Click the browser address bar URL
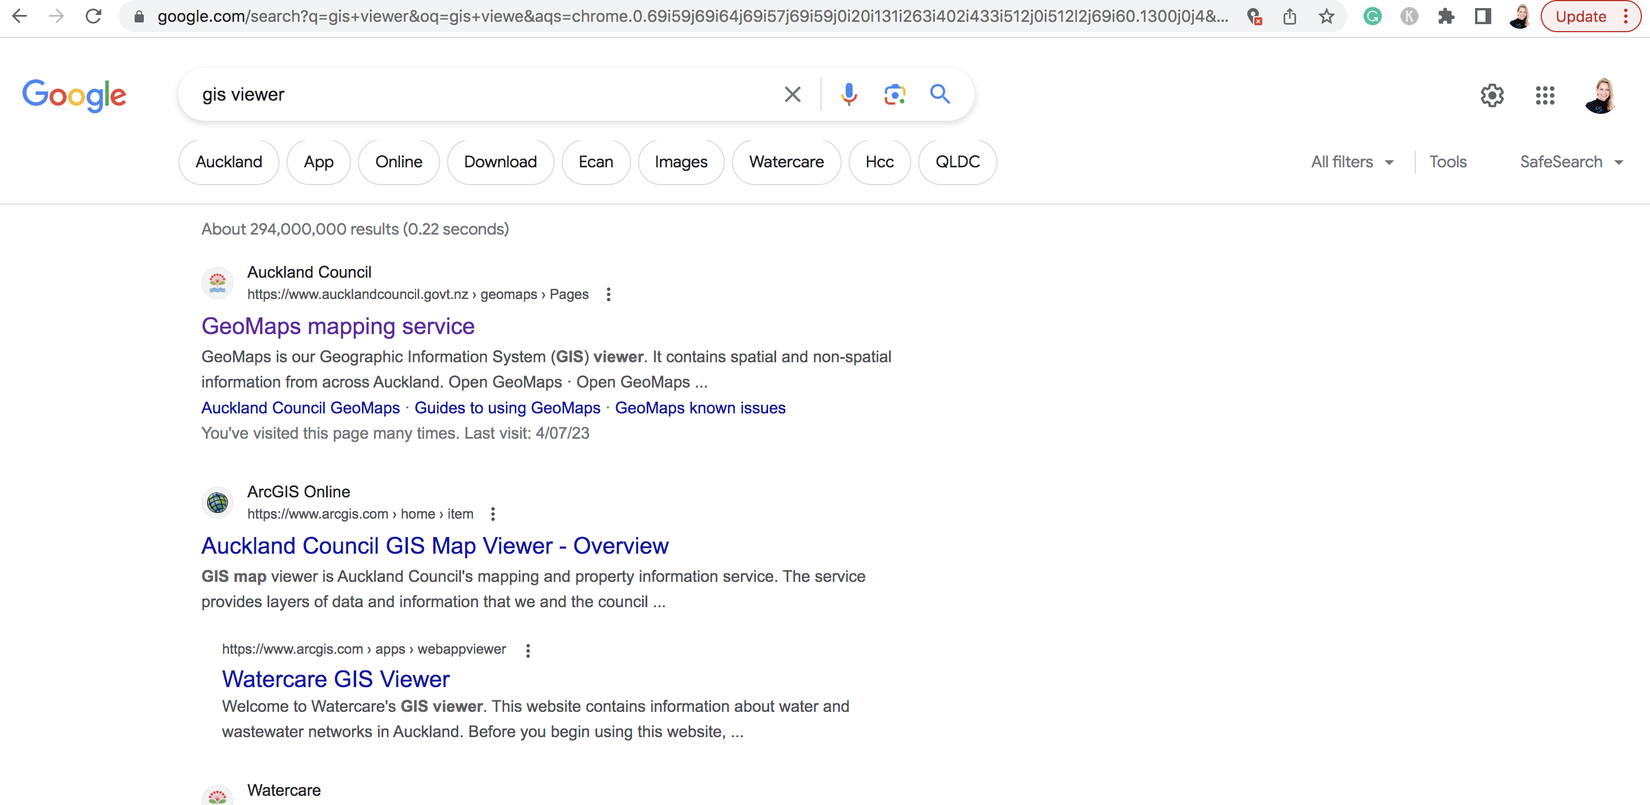This screenshot has height=805, width=1650. [692, 17]
